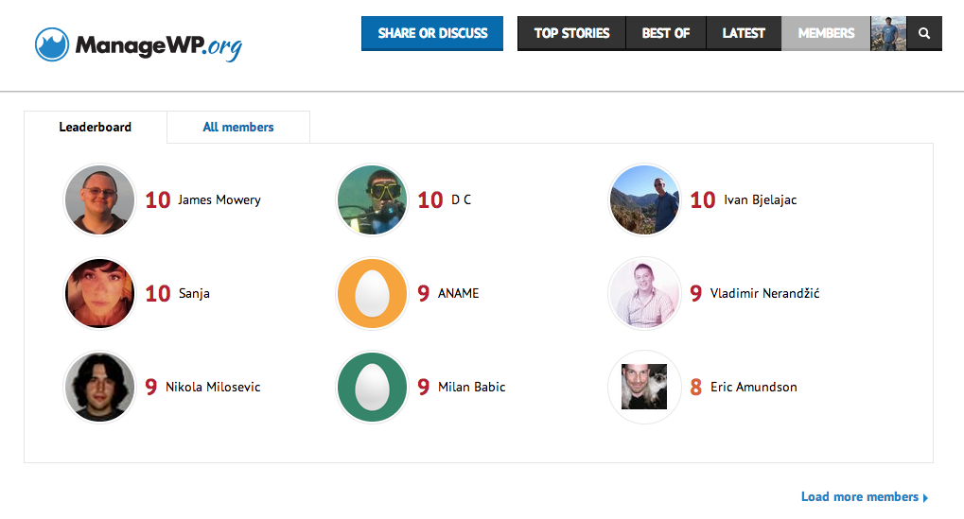Click the Ivan Bjelajac name link
Screen dimensions: 964x519
pyautogui.click(x=760, y=199)
